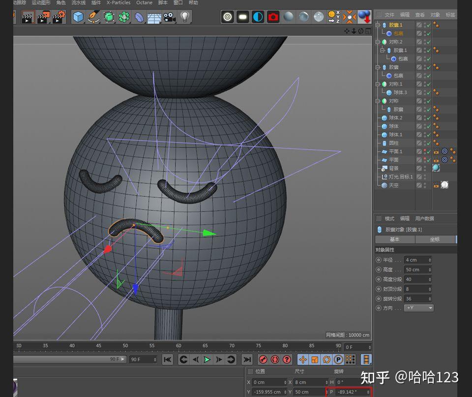Image resolution: width=472 pixels, height=397 pixels.
Task: Click the light bulb Light icon
Action: click(184, 17)
